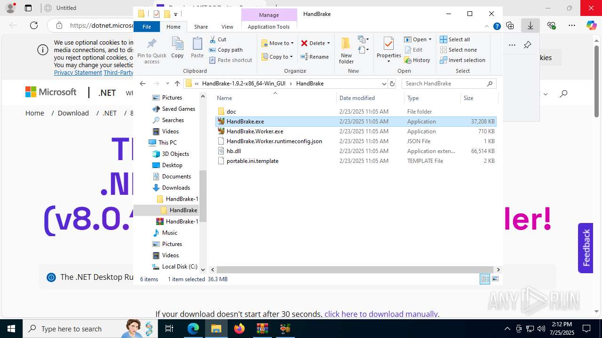Click History in Open group

[417, 60]
